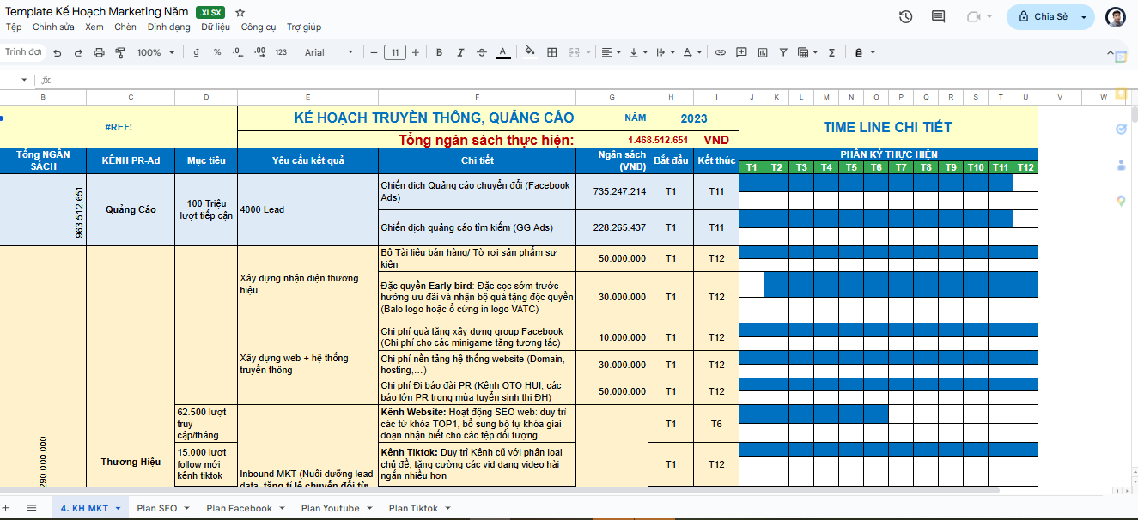Toggle italic formatting
This screenshot has width=1138, height=520.
pos(460,52)
